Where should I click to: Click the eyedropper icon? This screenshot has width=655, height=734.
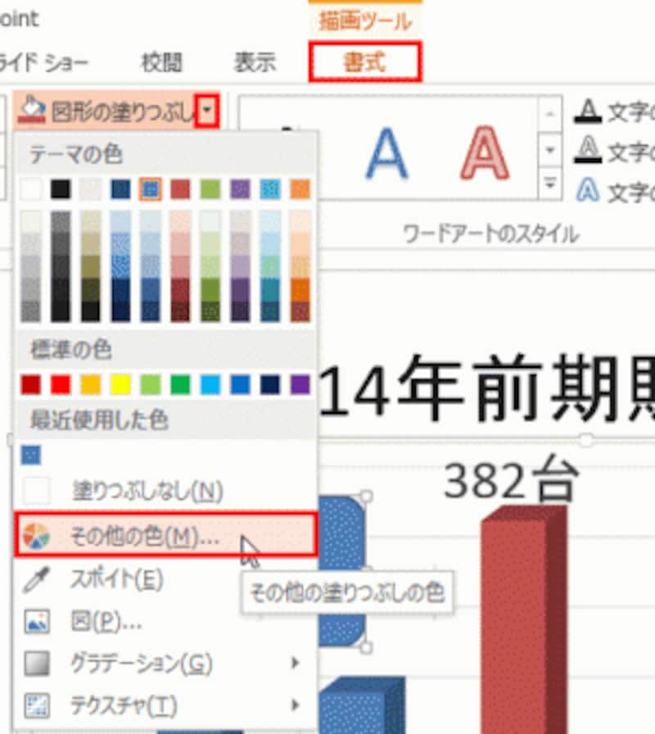click(x=37, y=579)
